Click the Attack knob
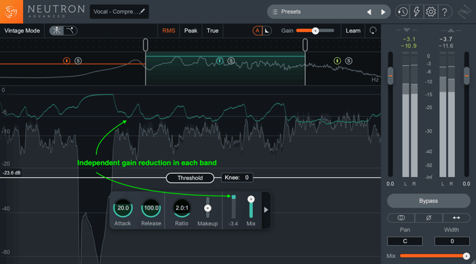Image resolution: width=476 pixels, height=264 pixels. (x=123, y=208)
